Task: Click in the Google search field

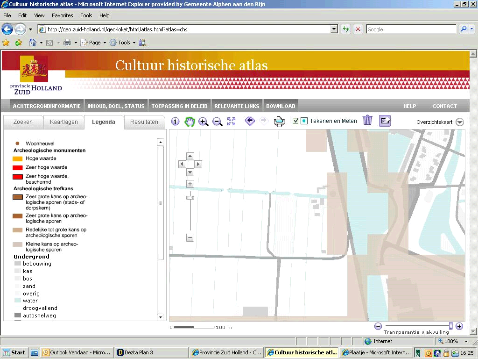Action: (x=411, y=29)
